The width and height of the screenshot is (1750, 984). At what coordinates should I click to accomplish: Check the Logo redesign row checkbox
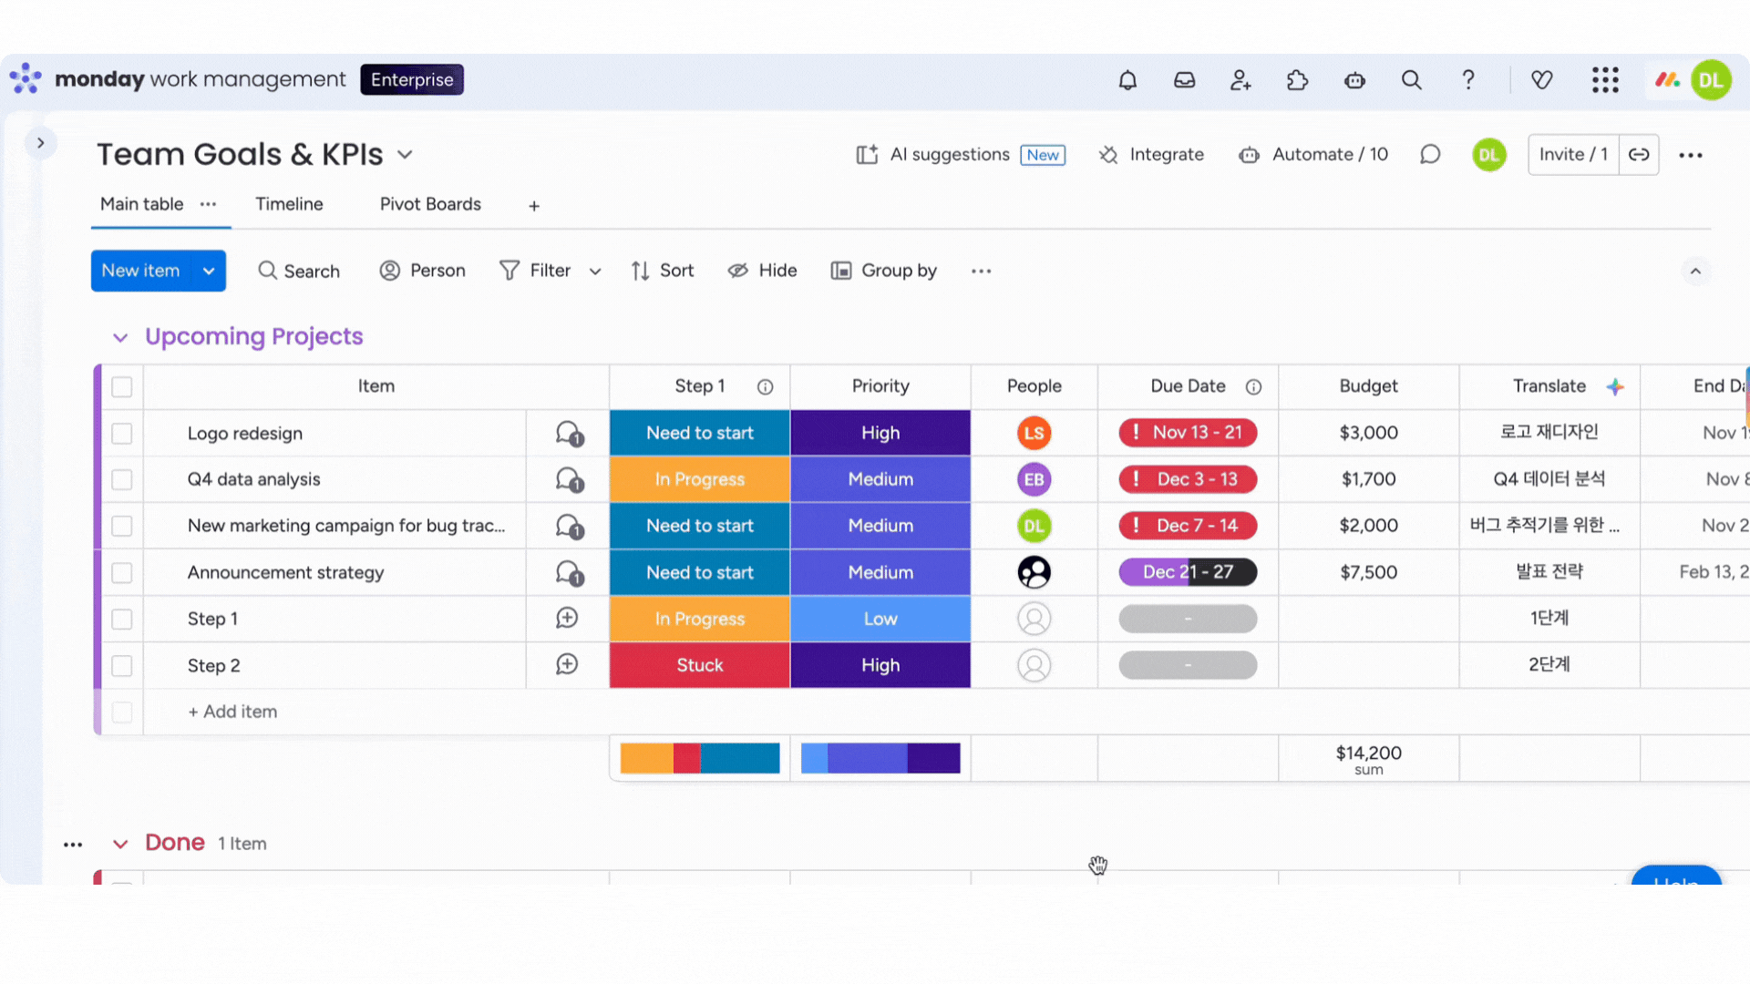click(122, 434)
